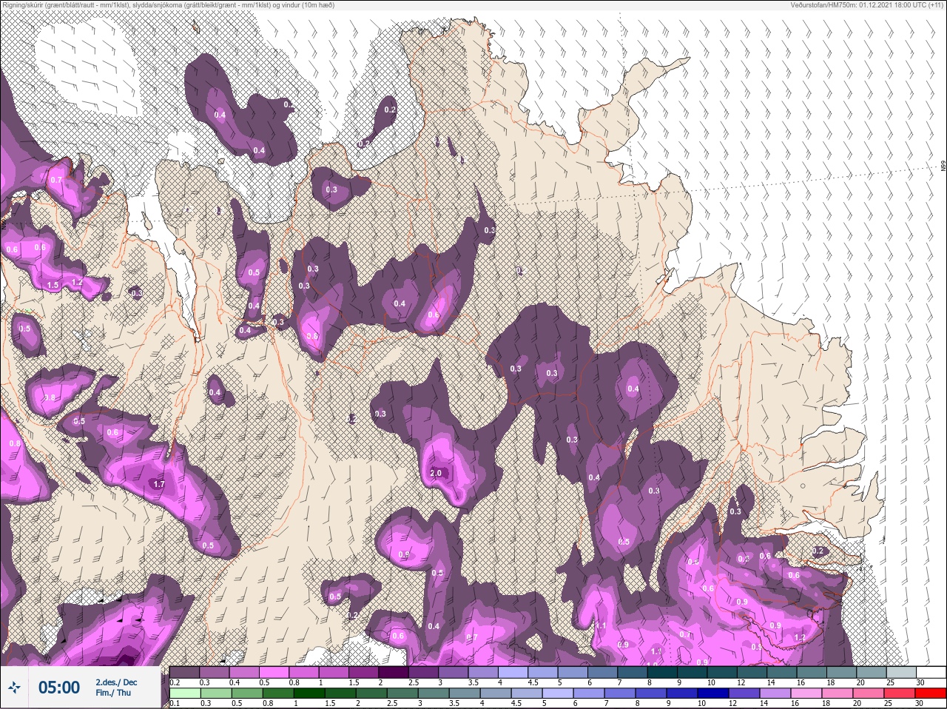
Task: Click the '2.0' precipitation value on the map
Action: point(436,473)
